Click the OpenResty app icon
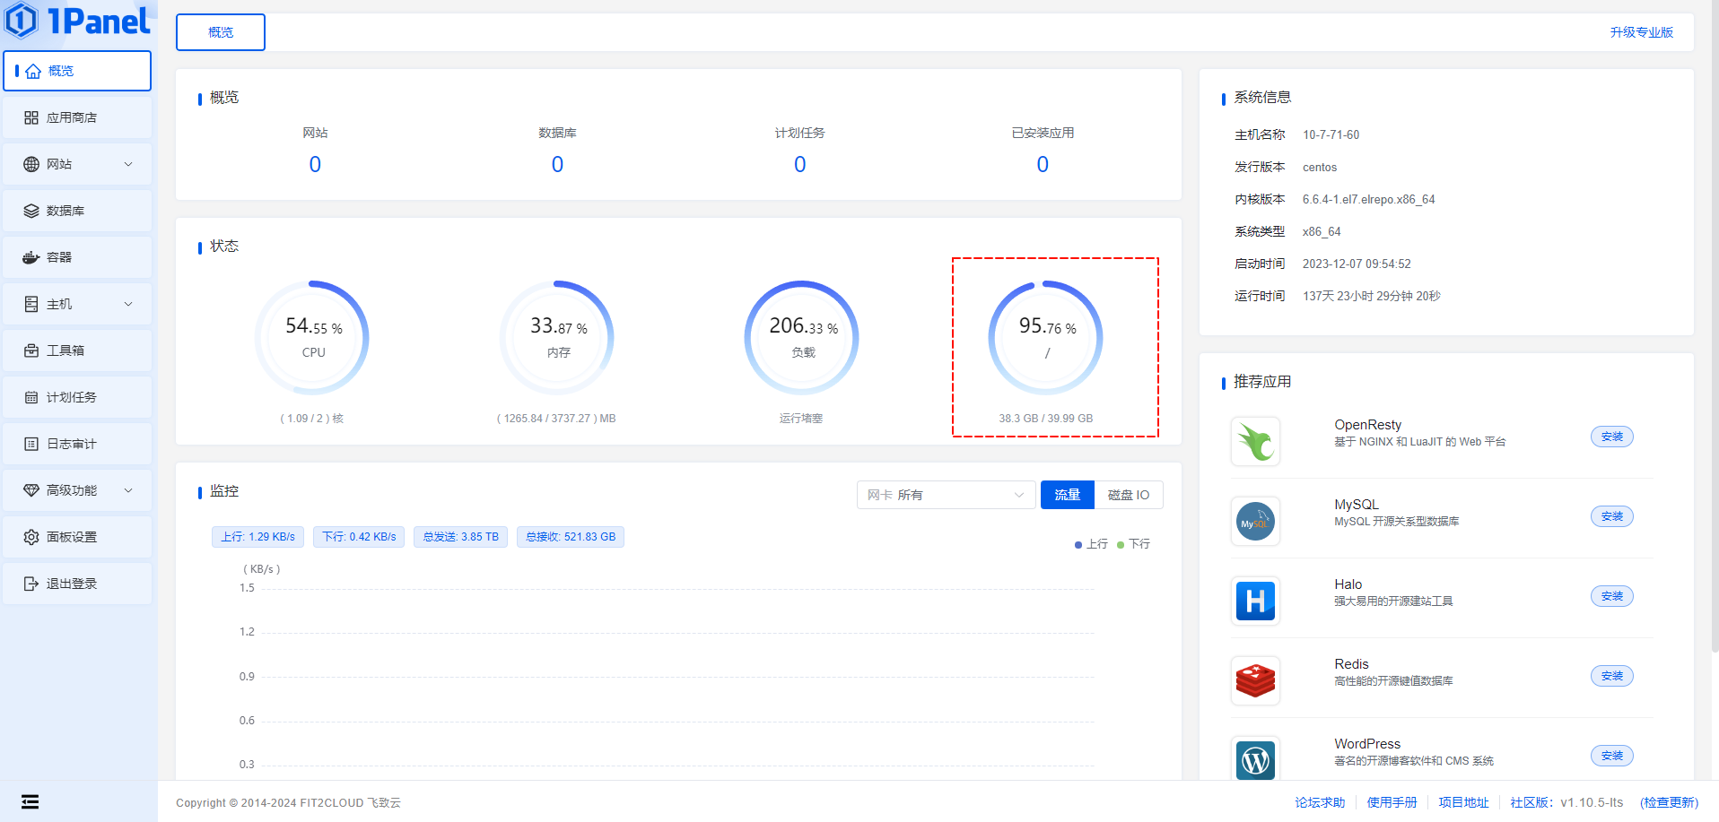The width and height of the screenshot is (1719, 822). (1255, 441)
